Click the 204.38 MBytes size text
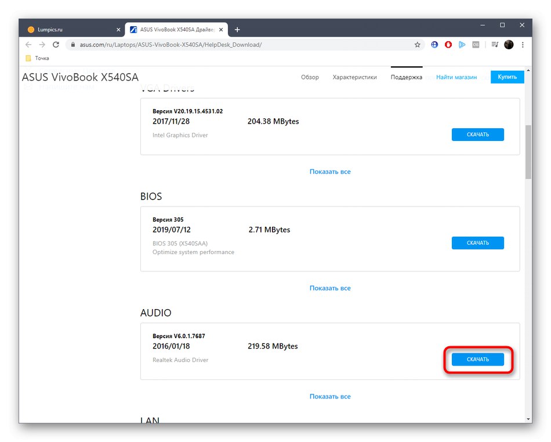 coord(273,121)
